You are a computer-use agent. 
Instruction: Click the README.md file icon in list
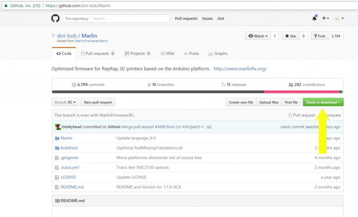tap(57, 187)
